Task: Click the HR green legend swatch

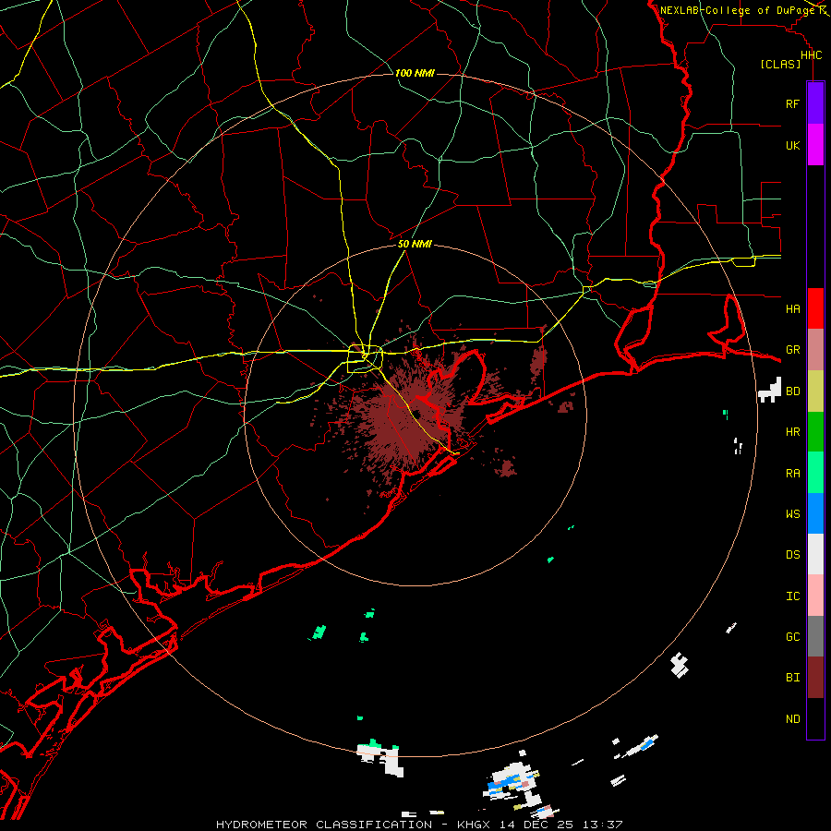Action: point(815,431)
